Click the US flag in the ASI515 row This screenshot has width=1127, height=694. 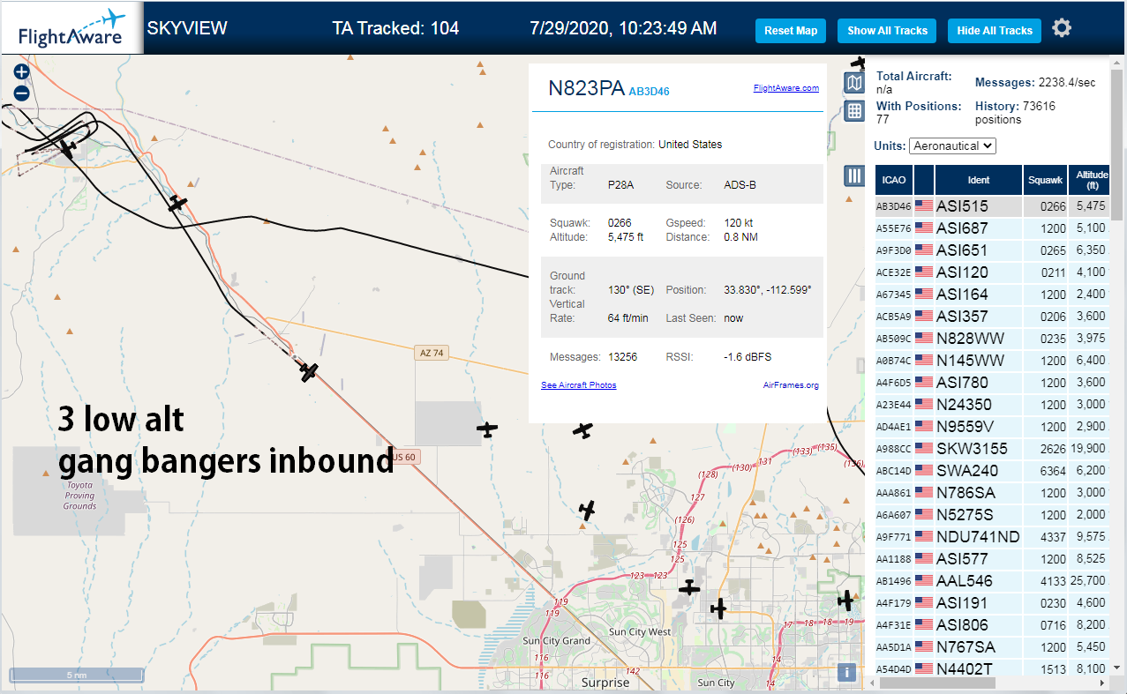[x=924, y=206]
